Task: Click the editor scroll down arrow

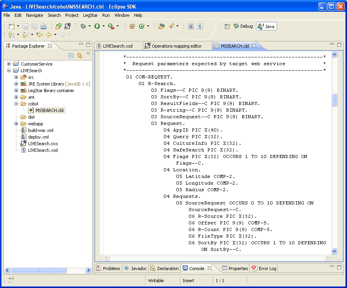Action: pyautogui.click(x=334, y=251)
